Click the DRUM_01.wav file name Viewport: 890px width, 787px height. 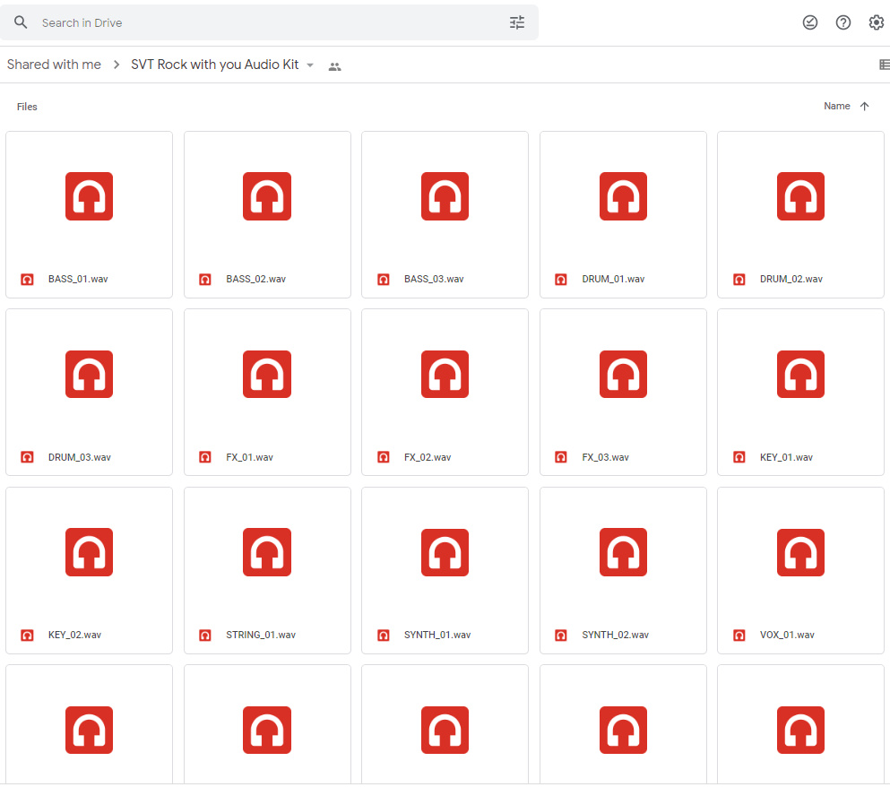pyautogui.click(x=613, y=280)
